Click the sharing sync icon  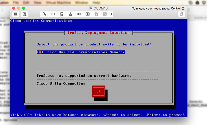tap(105, 14)
